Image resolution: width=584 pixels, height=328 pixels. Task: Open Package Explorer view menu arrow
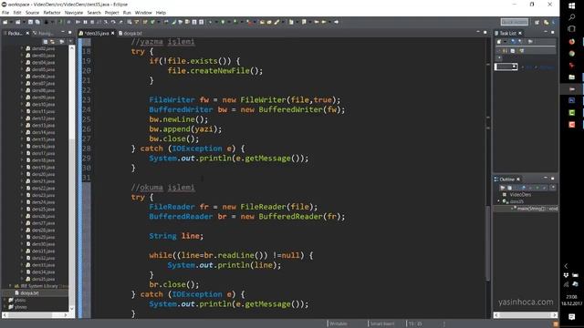[x=70, y=42]
